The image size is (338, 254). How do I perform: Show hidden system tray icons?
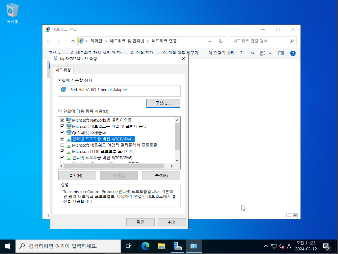coord(266,246)
